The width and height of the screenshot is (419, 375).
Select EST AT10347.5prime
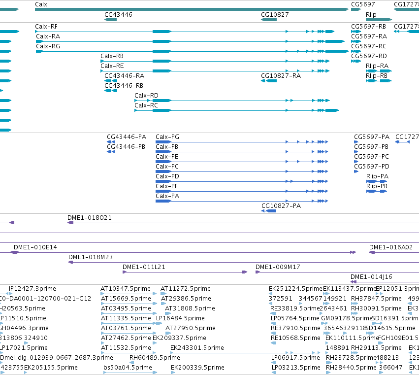click(x=126, y=289)
